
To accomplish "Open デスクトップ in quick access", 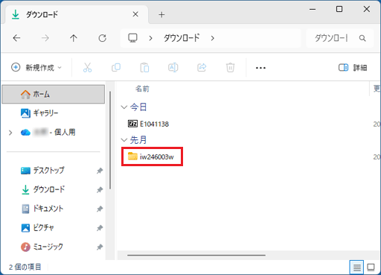I will (42, 171).
